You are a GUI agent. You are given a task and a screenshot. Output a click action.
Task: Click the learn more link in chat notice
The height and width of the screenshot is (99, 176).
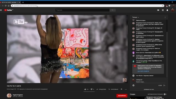[x=143, y=71]
